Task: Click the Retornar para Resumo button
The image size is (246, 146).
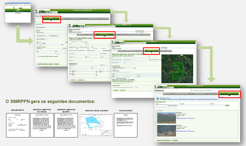Action: [163, 140]
